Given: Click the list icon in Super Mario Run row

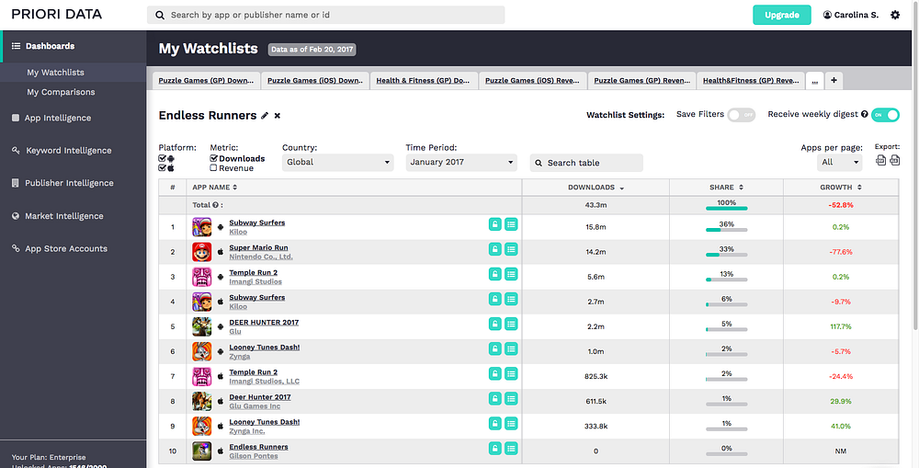Looking at the screenshot, I should coord(511,249).
